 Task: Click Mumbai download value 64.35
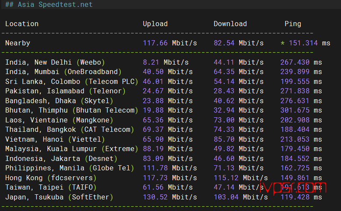(224, 71)
